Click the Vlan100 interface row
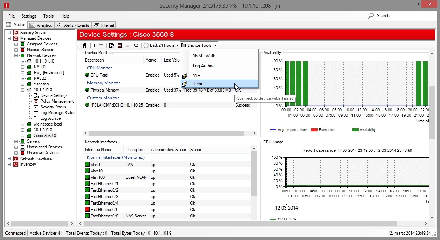Screen dimensions: 440x240 pyautogui.click(x=167, y=177)
